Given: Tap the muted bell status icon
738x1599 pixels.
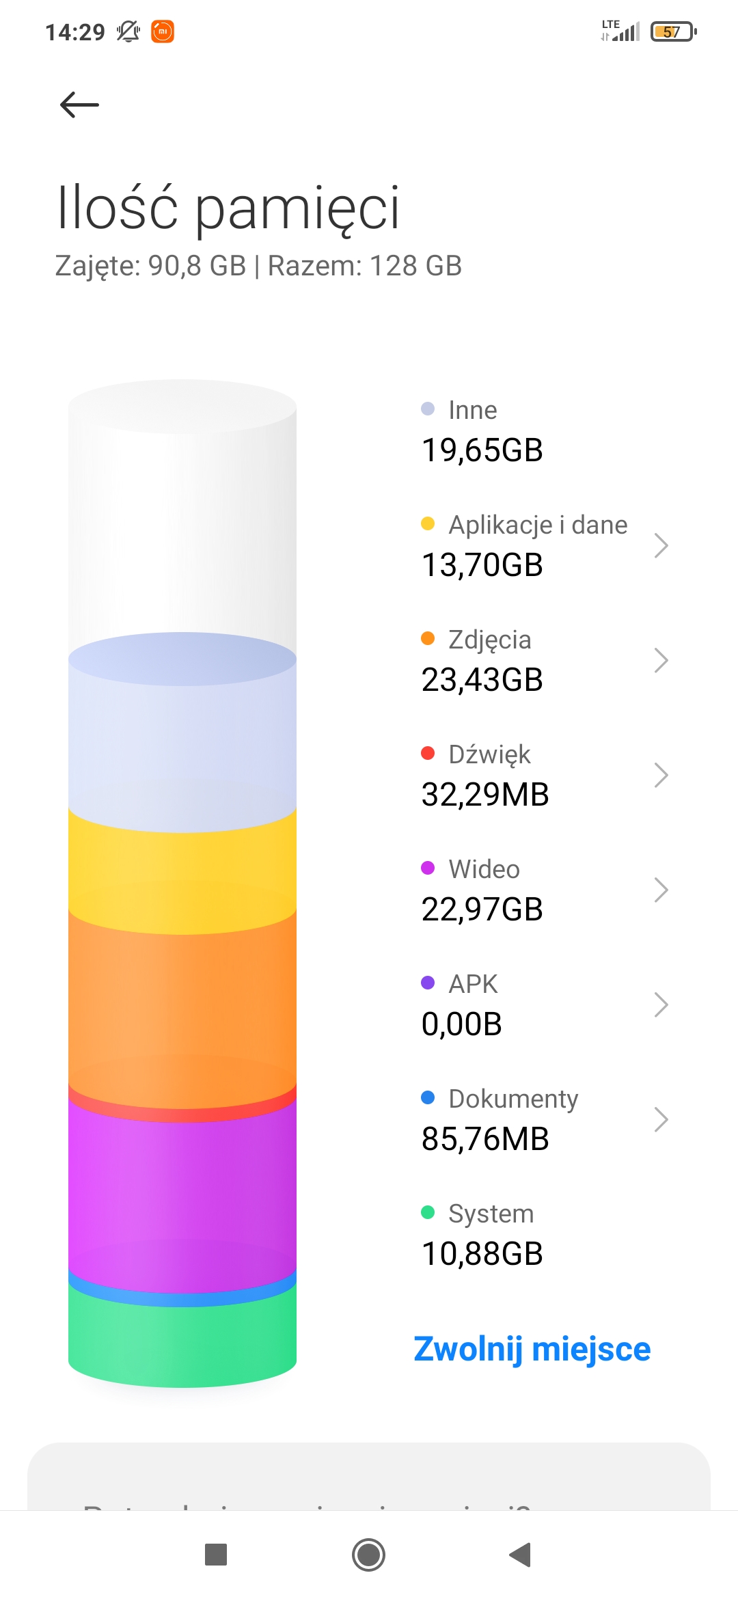Looking at the screenshot, I should pos(128,31).
